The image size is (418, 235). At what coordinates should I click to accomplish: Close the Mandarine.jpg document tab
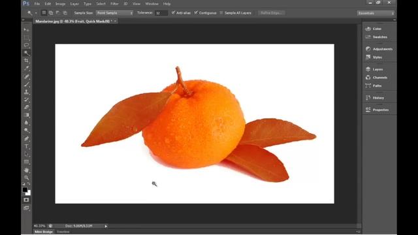[x=116, y=21]
